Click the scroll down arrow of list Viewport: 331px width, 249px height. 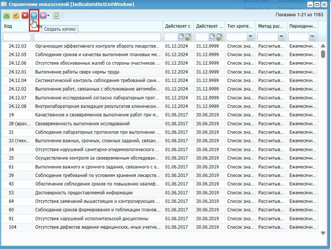pos(323,233)
